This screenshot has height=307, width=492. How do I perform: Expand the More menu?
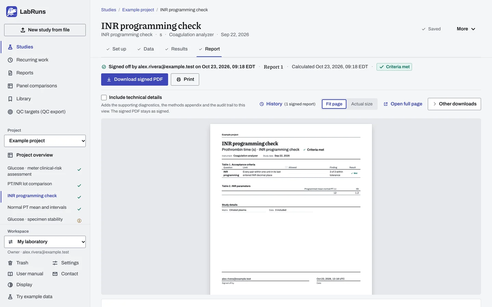466,29
